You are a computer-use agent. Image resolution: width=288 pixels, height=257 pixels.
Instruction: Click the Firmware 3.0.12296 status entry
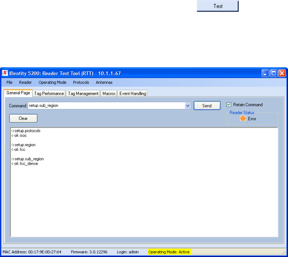click(89, 252)
